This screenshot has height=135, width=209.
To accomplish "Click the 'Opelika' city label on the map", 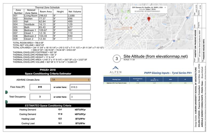I will point(136,36).
